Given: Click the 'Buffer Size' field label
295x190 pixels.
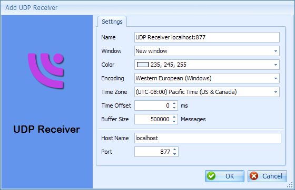Looking at the screenshot, I should coord(115,119).
